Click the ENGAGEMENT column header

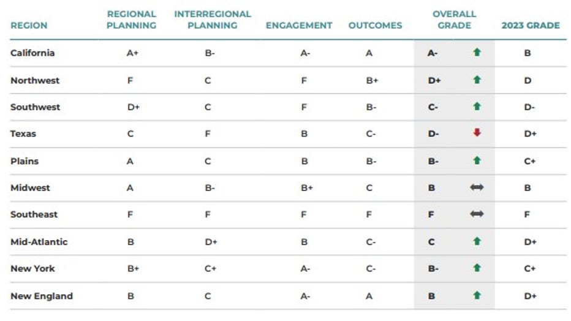click(299, 26)
